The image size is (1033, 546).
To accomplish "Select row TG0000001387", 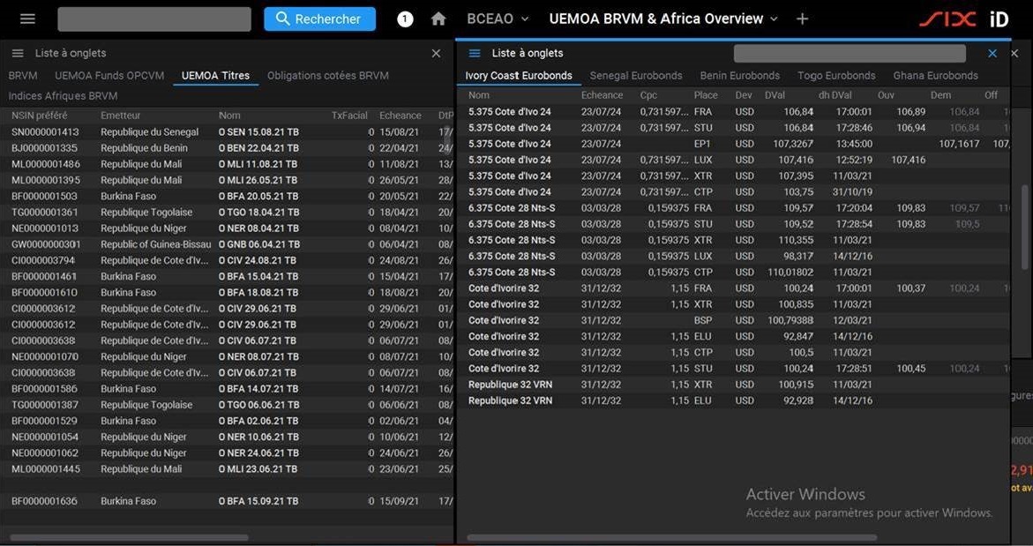I will [228, 405].
